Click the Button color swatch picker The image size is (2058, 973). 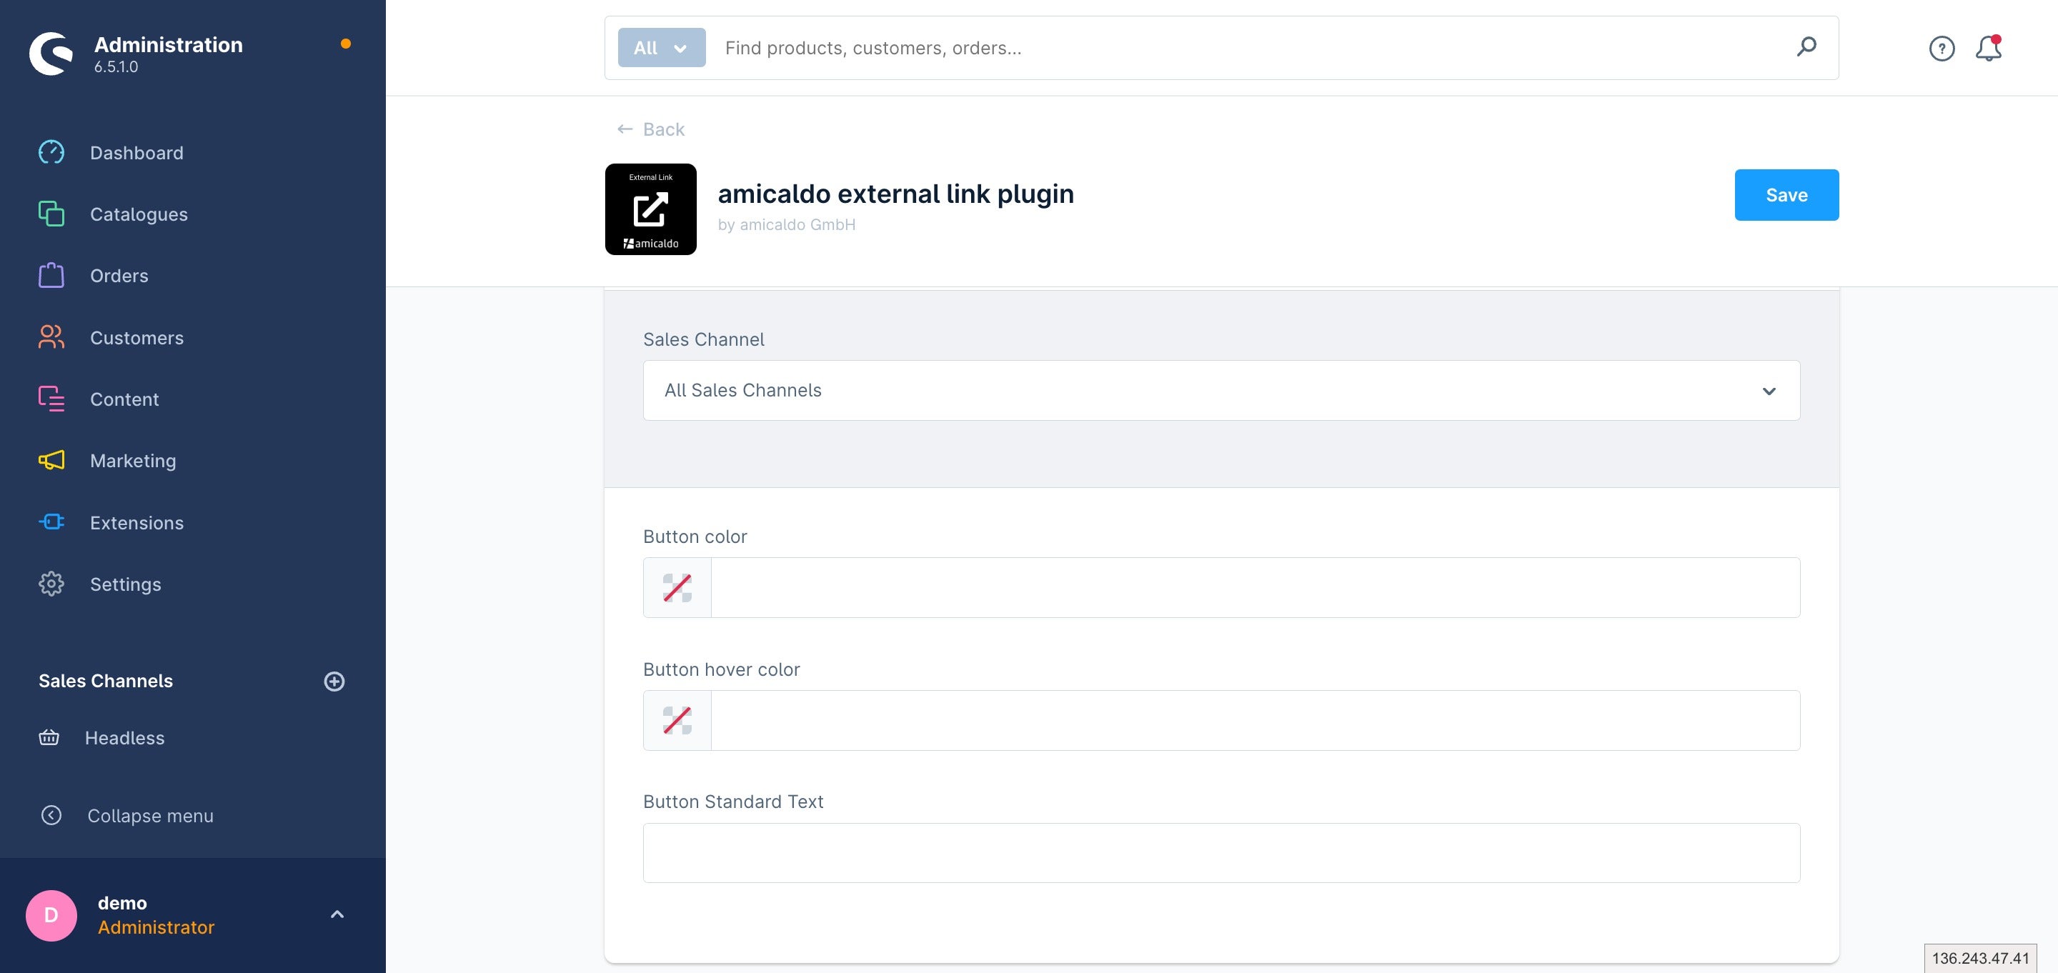[677, 587]
